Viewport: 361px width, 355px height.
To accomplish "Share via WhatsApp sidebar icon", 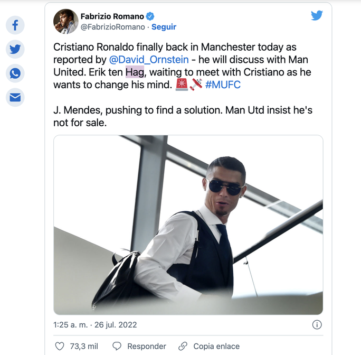I will pos(15,73).
